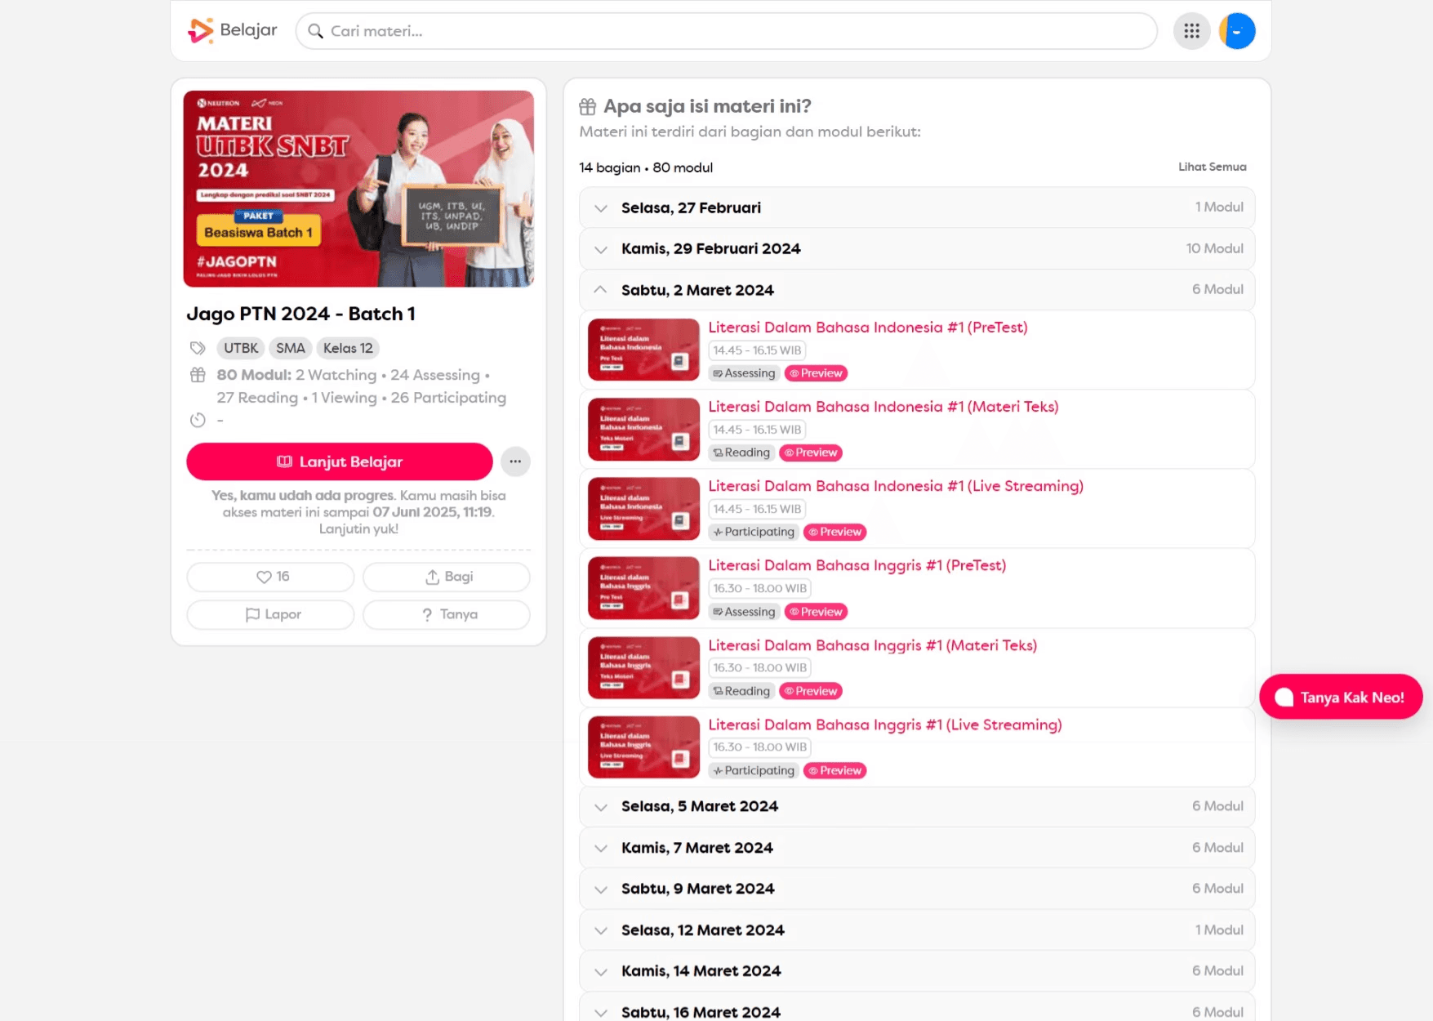The height and width of the screenshot is (1021, 1433).
Task: Expand Kamis, 14 Maret 2024 section
Action: pyautogui.click(x=917, y=971)
